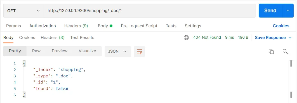Expand the Save Response menu
This screenshot has height=103, width=297.
pyautogui.click(x=273, y=38)
